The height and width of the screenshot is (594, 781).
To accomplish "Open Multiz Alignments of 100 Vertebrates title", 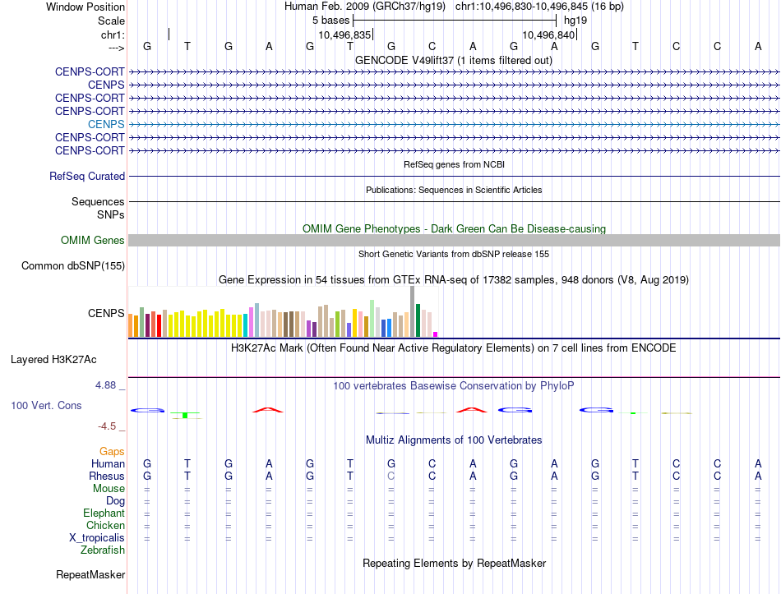I will pyautogui.click(x=454, y=440).
